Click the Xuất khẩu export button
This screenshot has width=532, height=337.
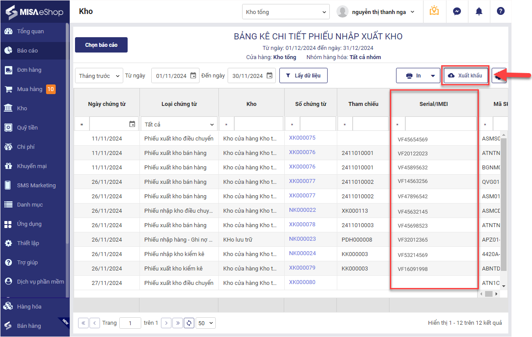465,76
